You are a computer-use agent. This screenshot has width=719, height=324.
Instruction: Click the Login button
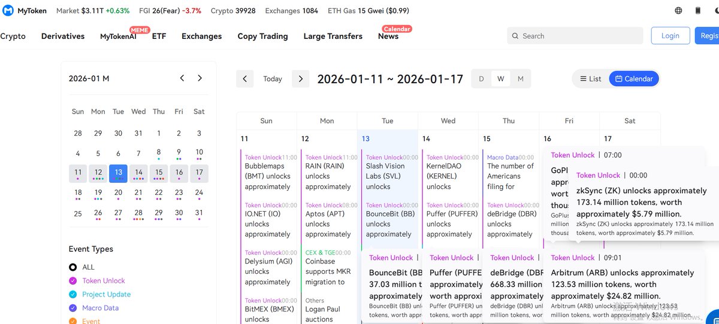670,36
